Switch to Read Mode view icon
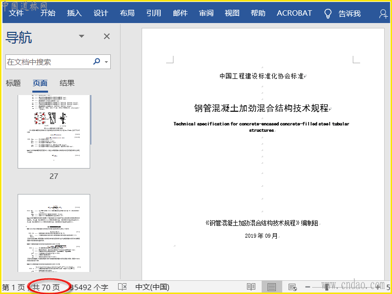Screen dimensions: 392x294 (251, 287)
